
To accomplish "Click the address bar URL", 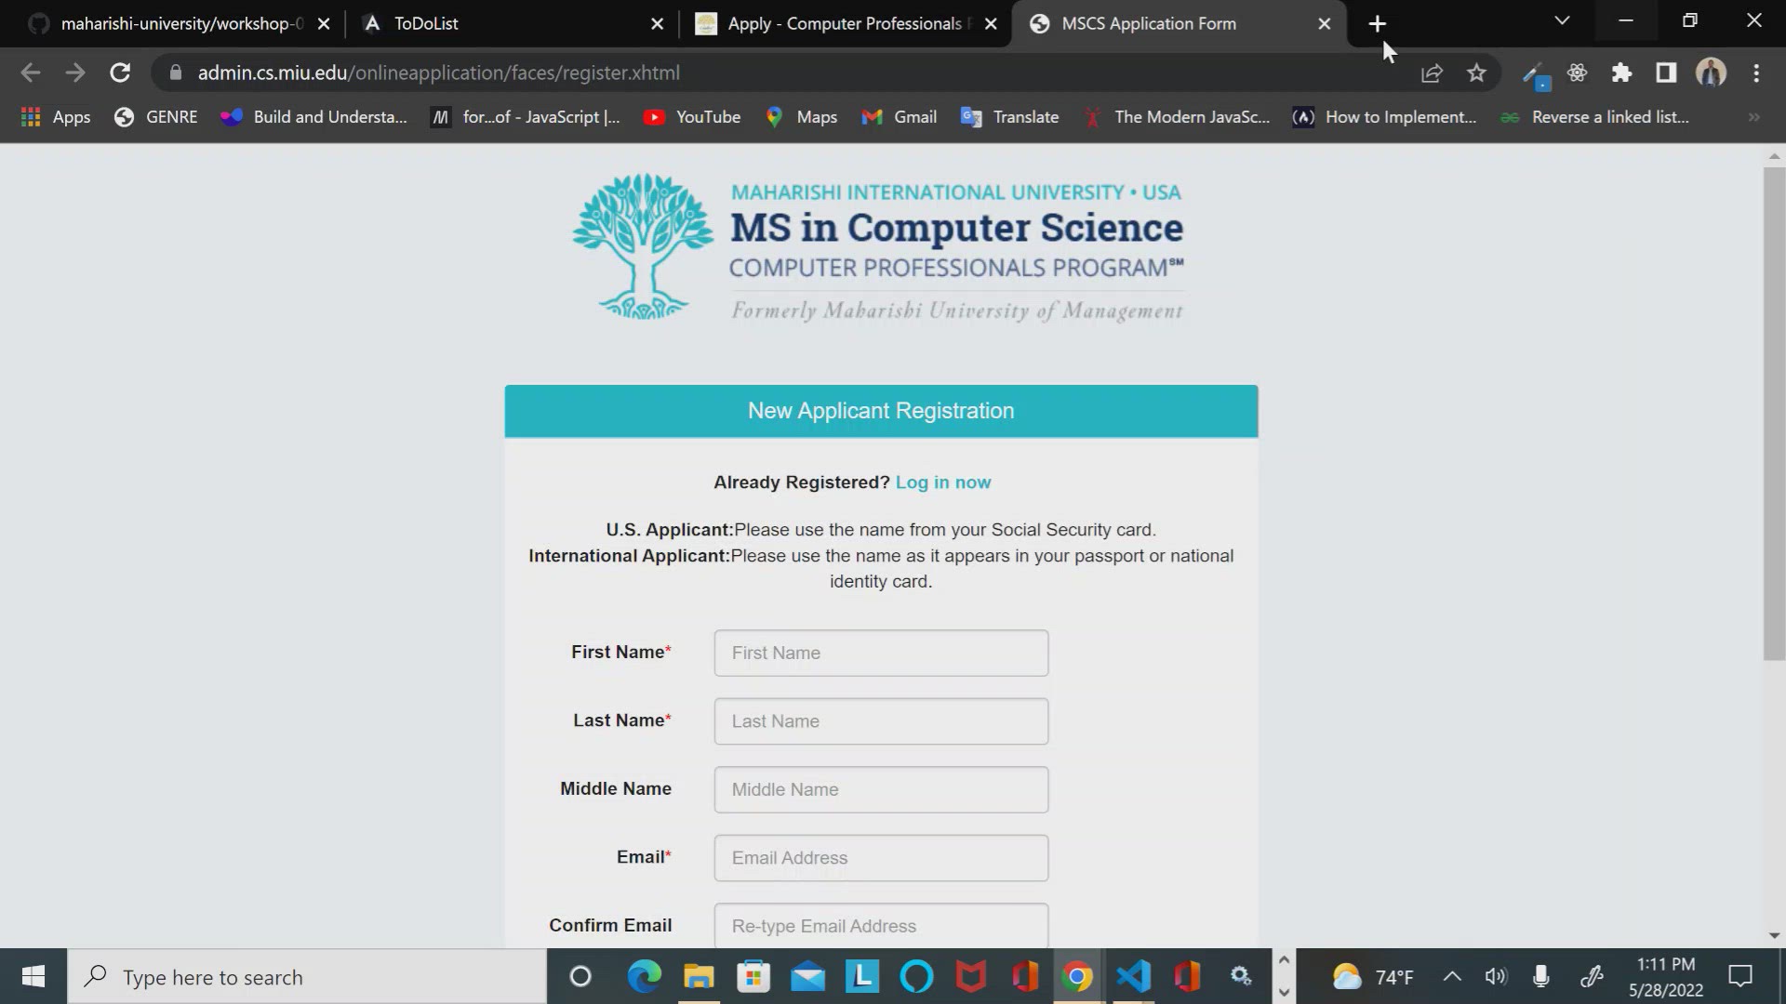I will (x=438, y=73).
